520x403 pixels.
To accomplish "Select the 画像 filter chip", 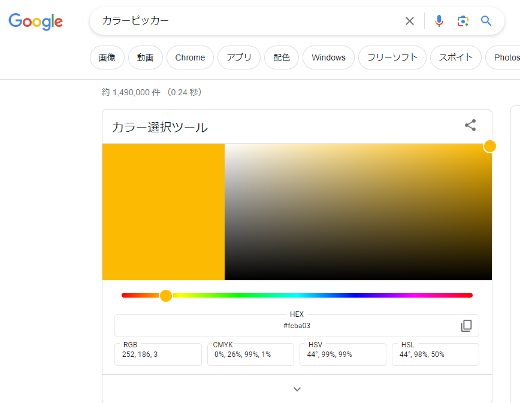I will tap(107, 57).
